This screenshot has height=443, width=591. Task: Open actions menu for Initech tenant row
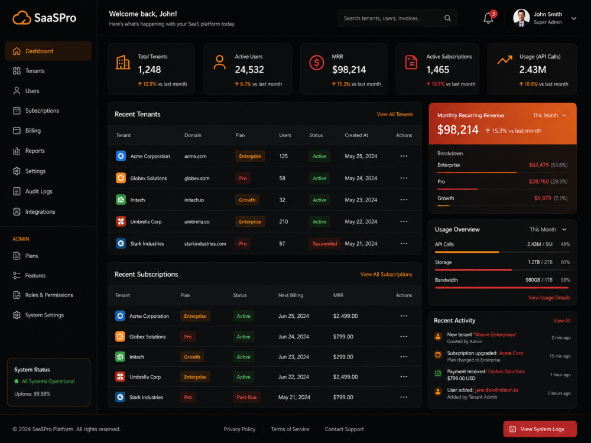point(404,200)
